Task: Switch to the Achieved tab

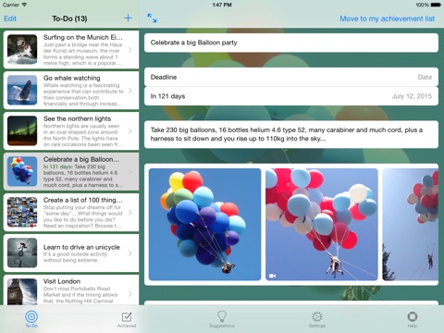Action: [x=127, y=319]
